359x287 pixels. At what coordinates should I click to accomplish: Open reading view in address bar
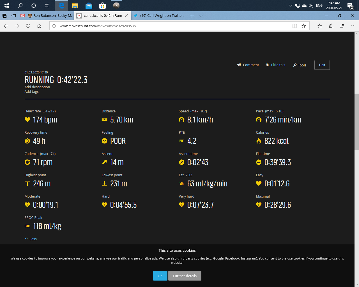click(x=294, y=26)
